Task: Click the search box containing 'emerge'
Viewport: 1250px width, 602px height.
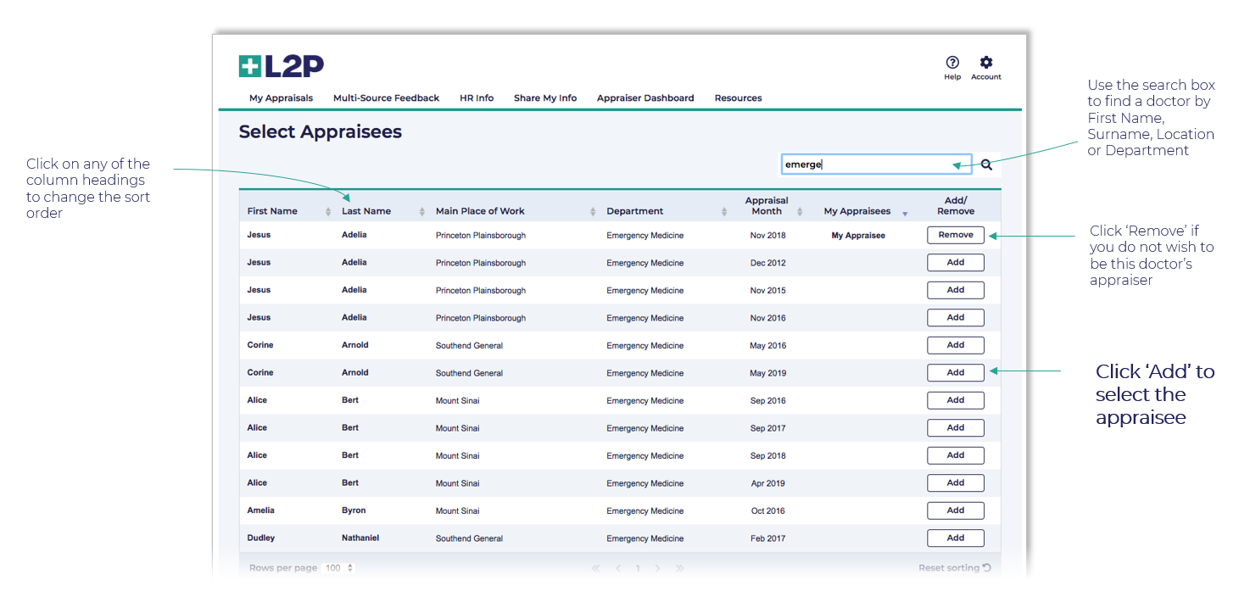Action: point(863,164)
